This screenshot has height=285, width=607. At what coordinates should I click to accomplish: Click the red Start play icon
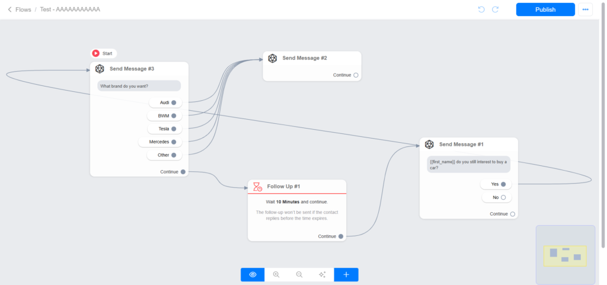95,53
